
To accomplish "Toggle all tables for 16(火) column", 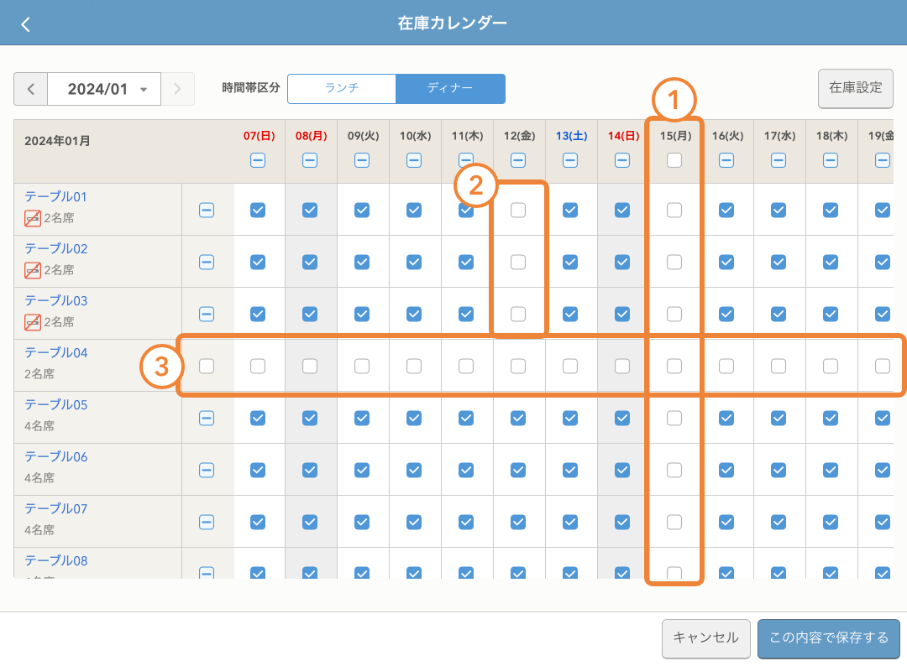I will tap(726, 160).
